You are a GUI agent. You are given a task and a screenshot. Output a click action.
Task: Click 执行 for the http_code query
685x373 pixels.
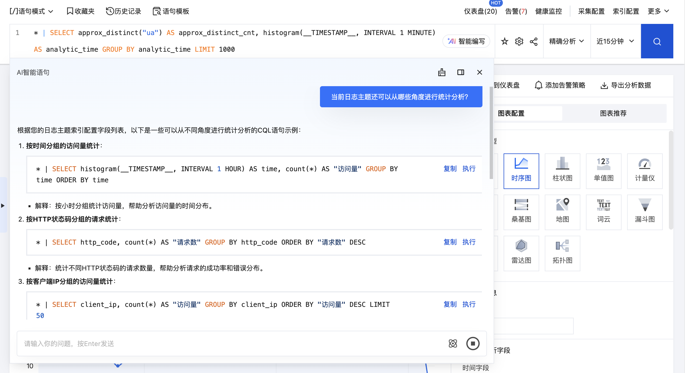click(x=469, y=242)
